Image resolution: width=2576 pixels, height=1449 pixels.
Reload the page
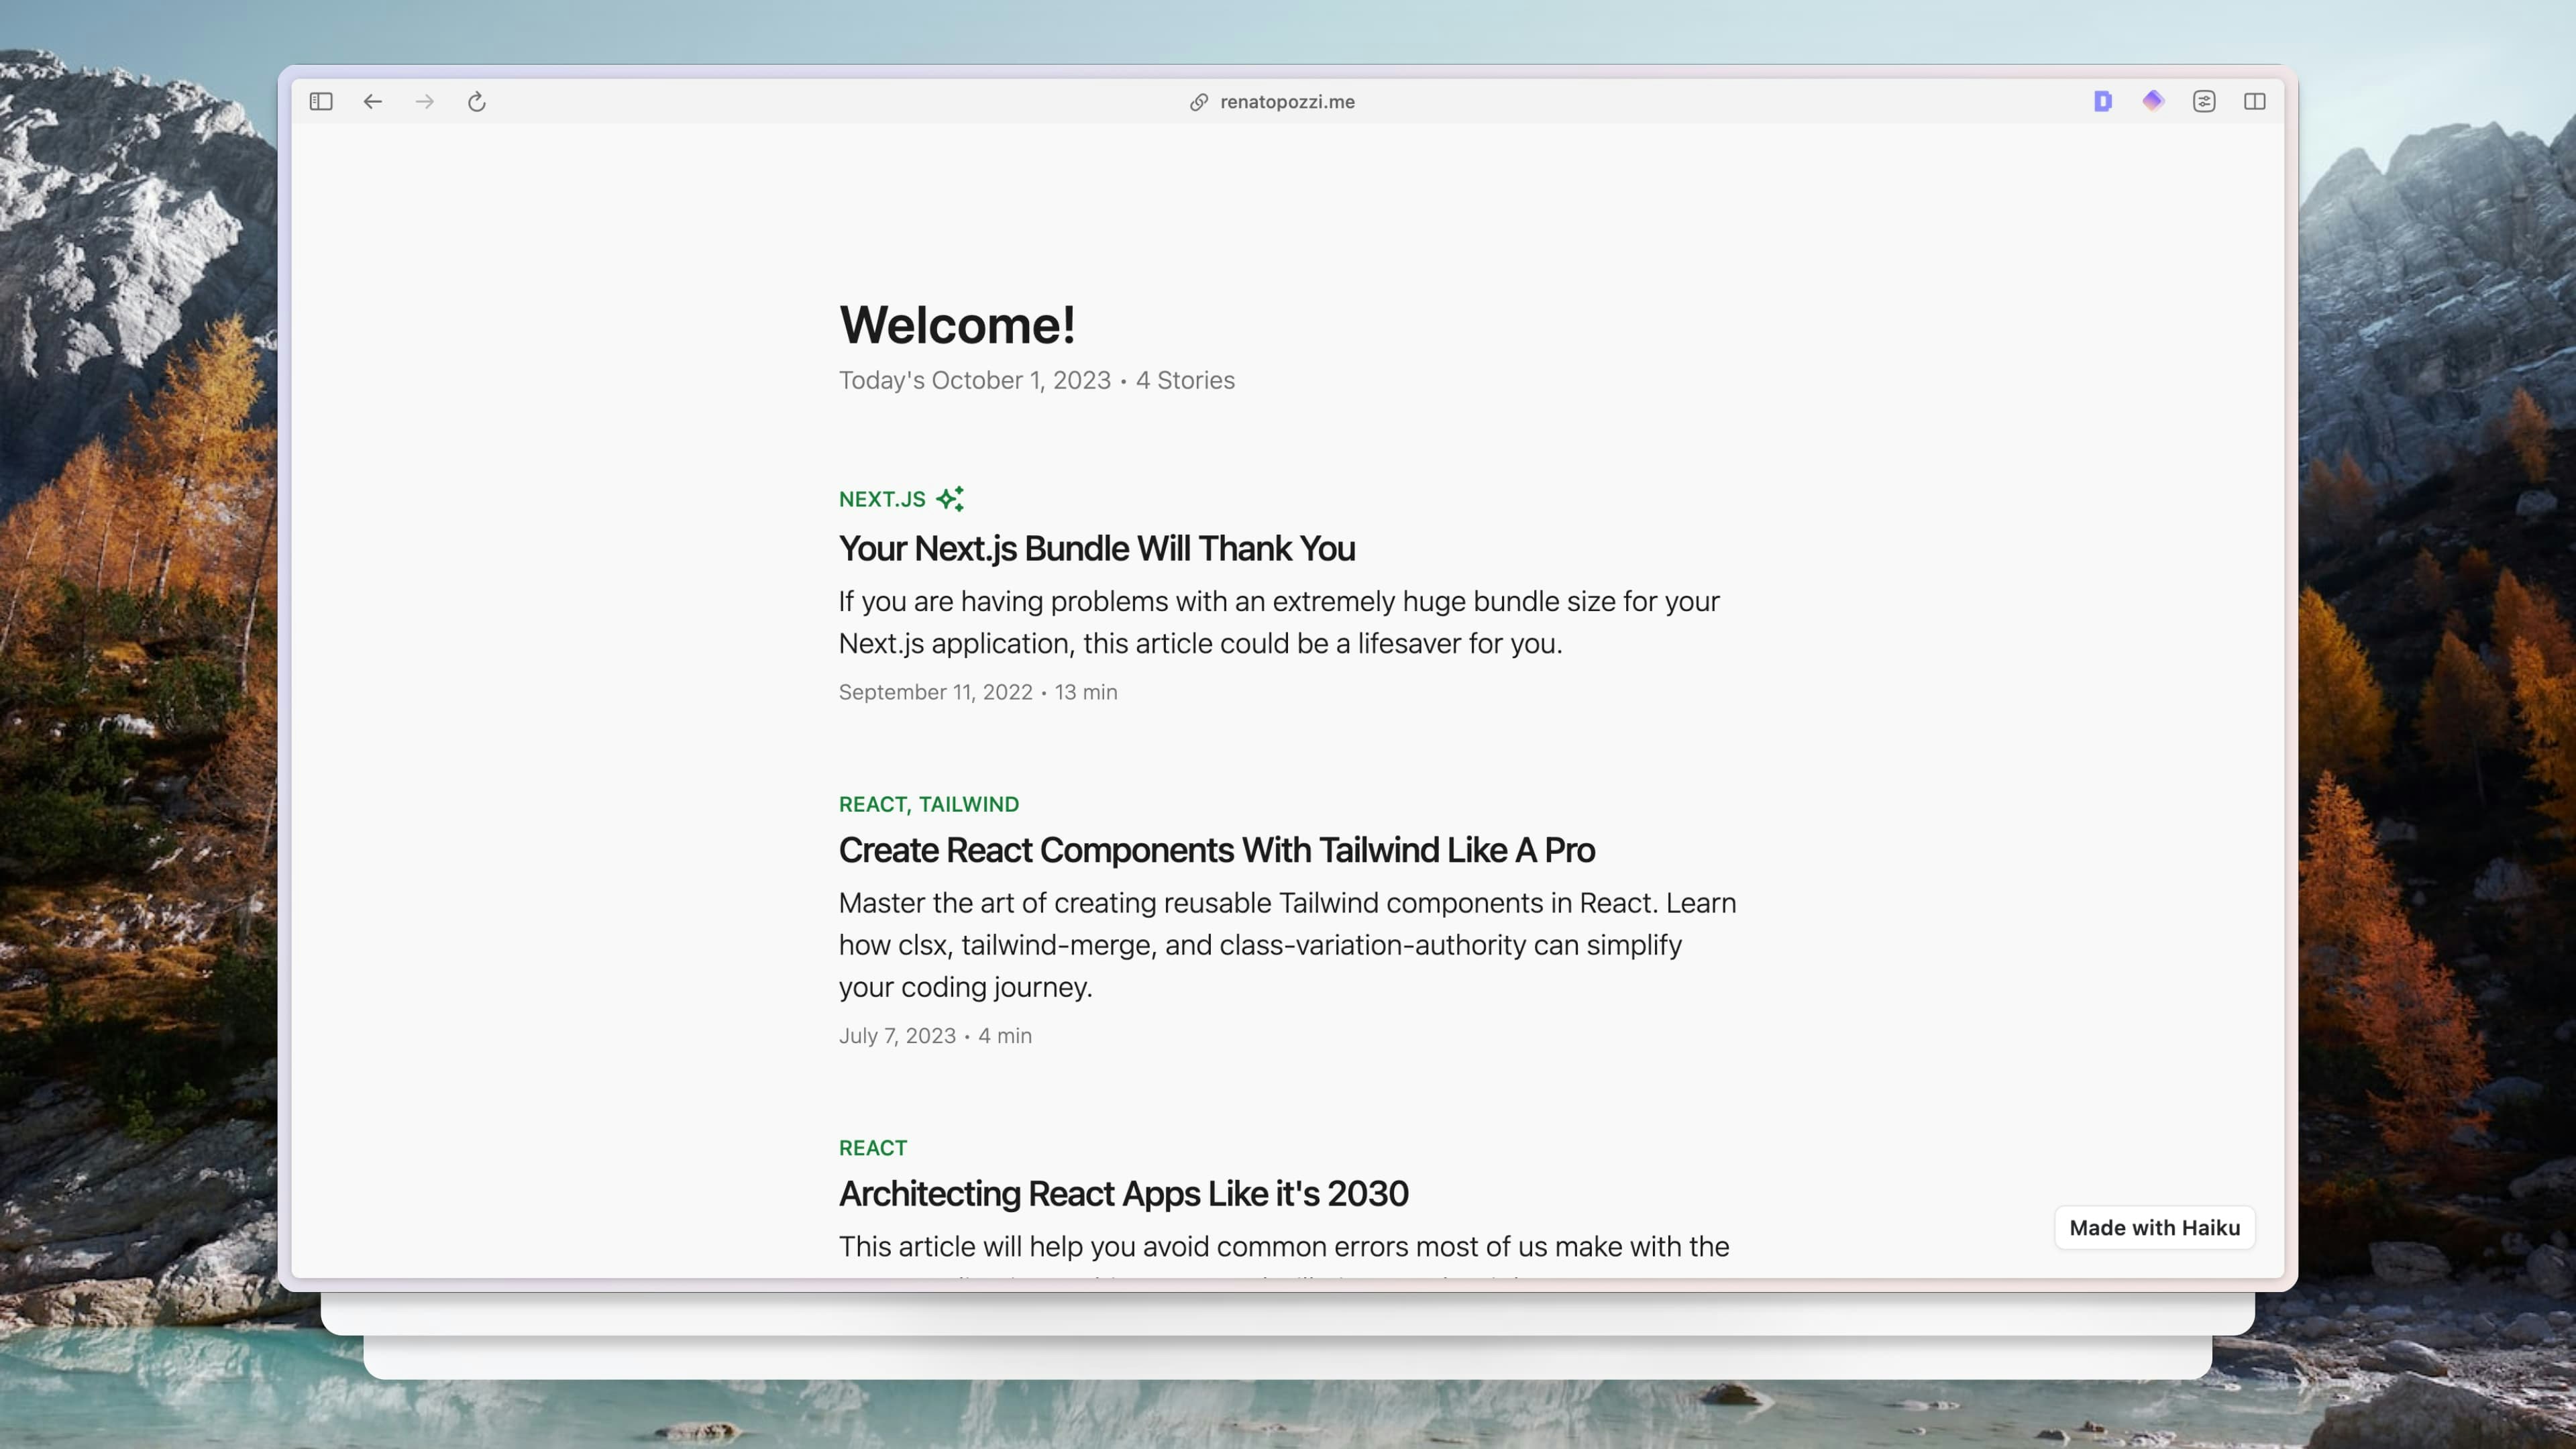tap(477, 101)
